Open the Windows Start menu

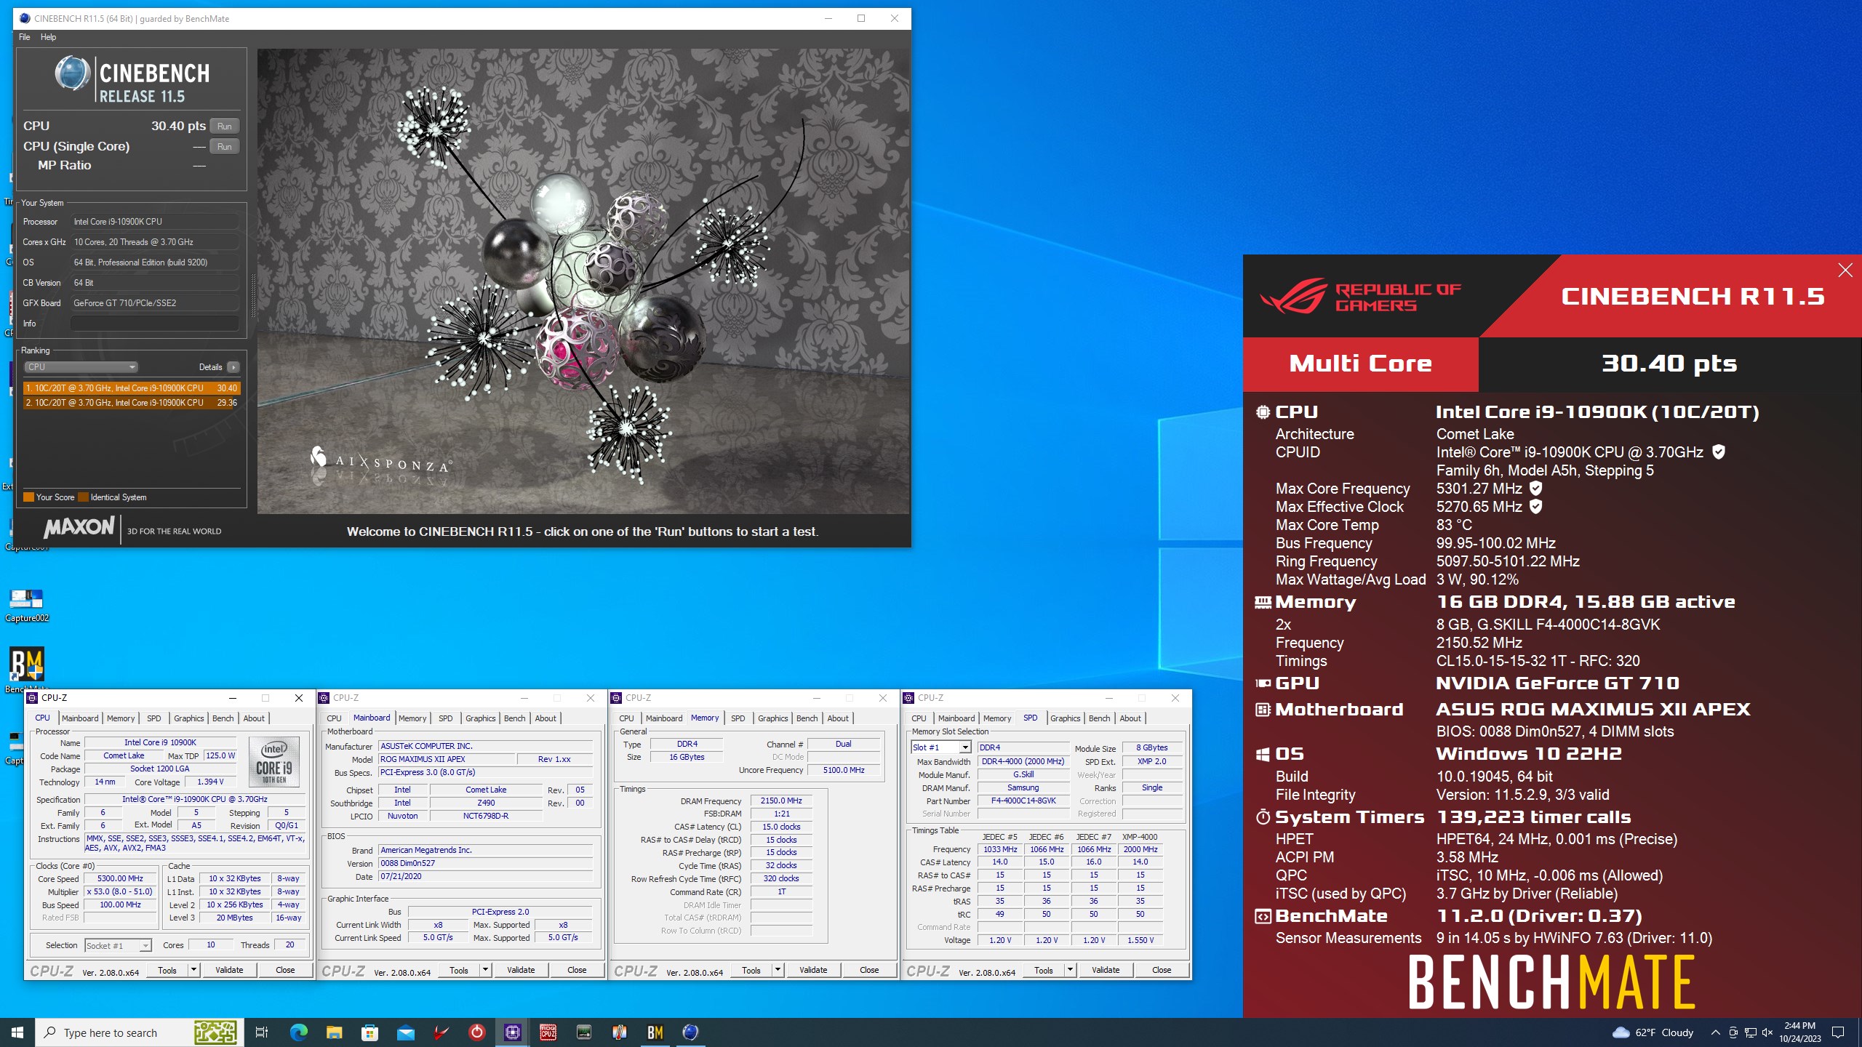tap(17, 1032)
